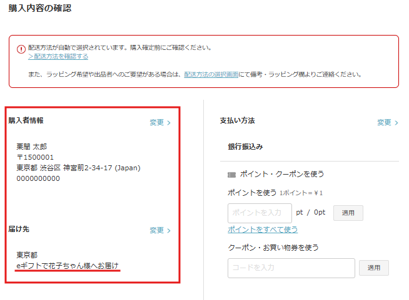Click 変更 next to 購入者情報
The width and height of the screenshot is (409, 300).
point(160,123)
